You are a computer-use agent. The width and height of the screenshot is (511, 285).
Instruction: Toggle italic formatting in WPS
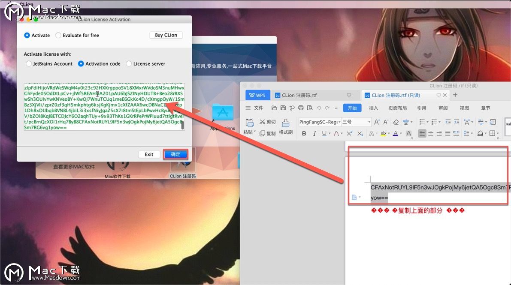[x=314, y=133]
